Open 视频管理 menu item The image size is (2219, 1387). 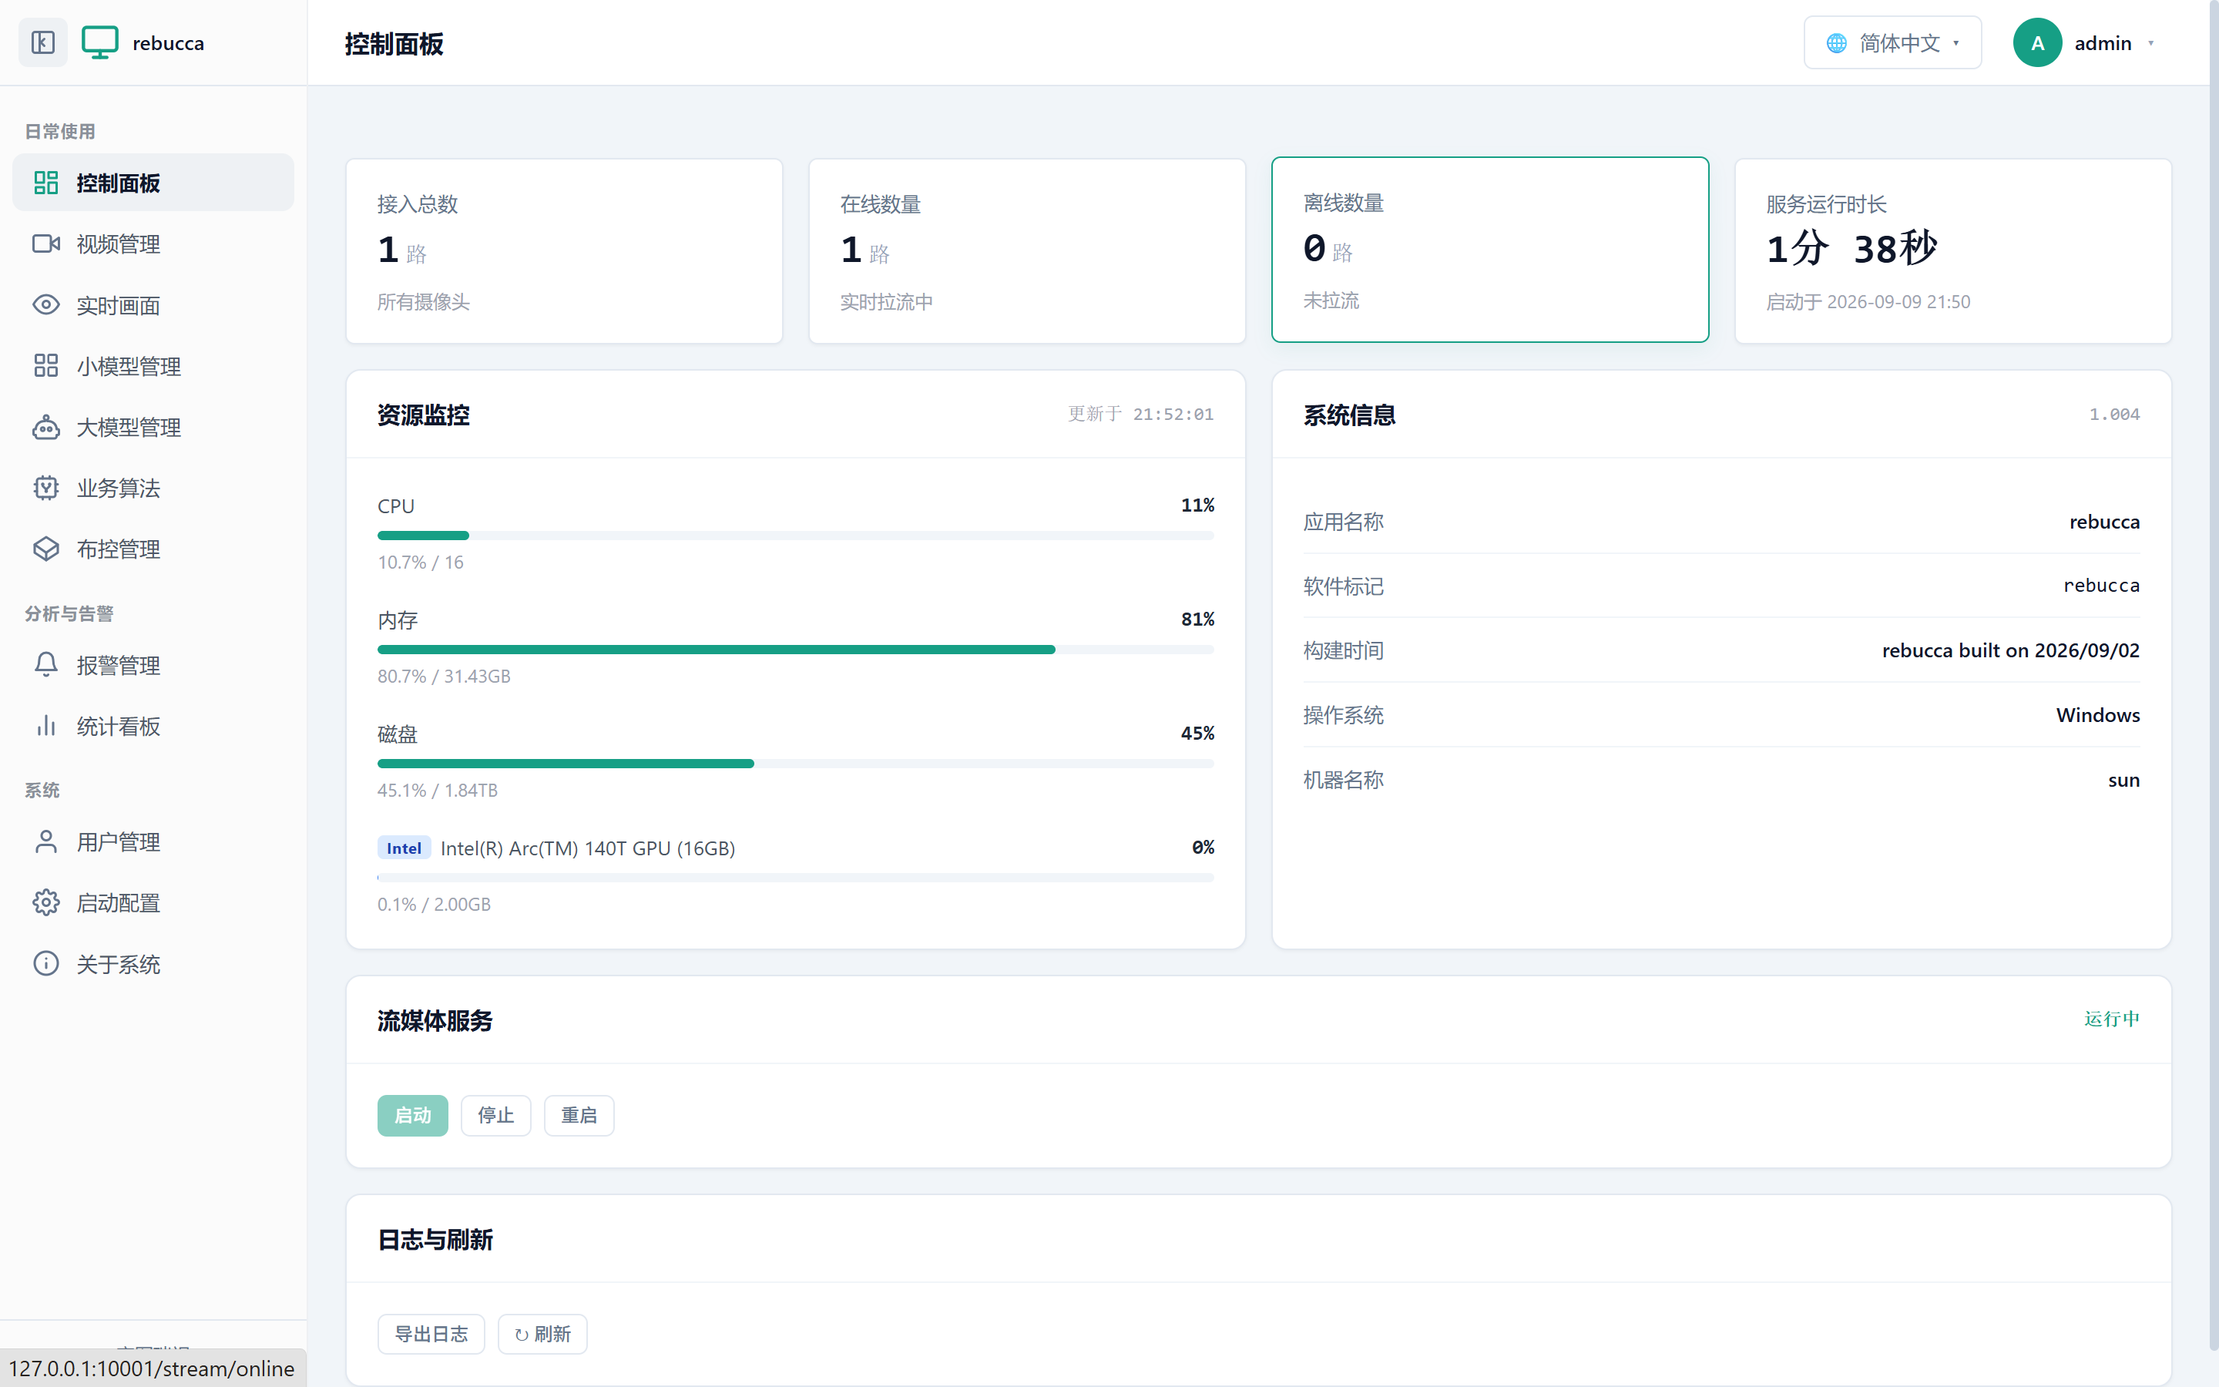[153, 244]
